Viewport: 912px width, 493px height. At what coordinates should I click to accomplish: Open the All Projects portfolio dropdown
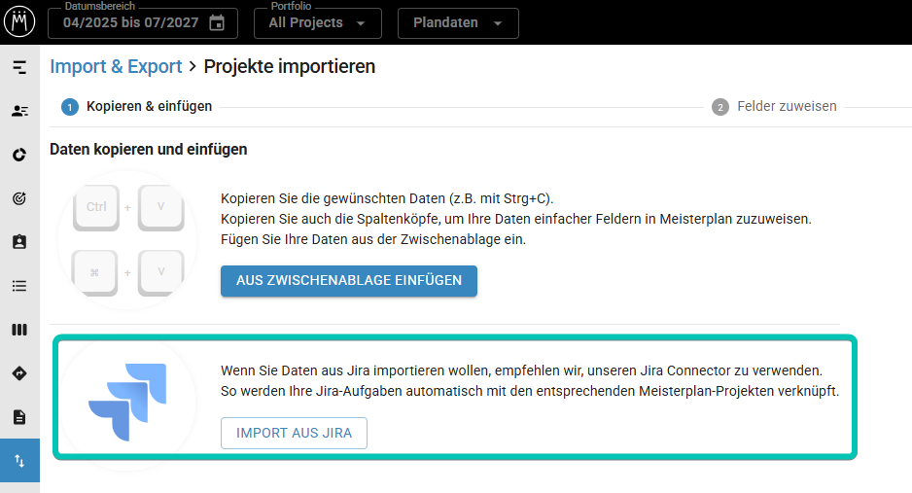[x=318, y=23]
